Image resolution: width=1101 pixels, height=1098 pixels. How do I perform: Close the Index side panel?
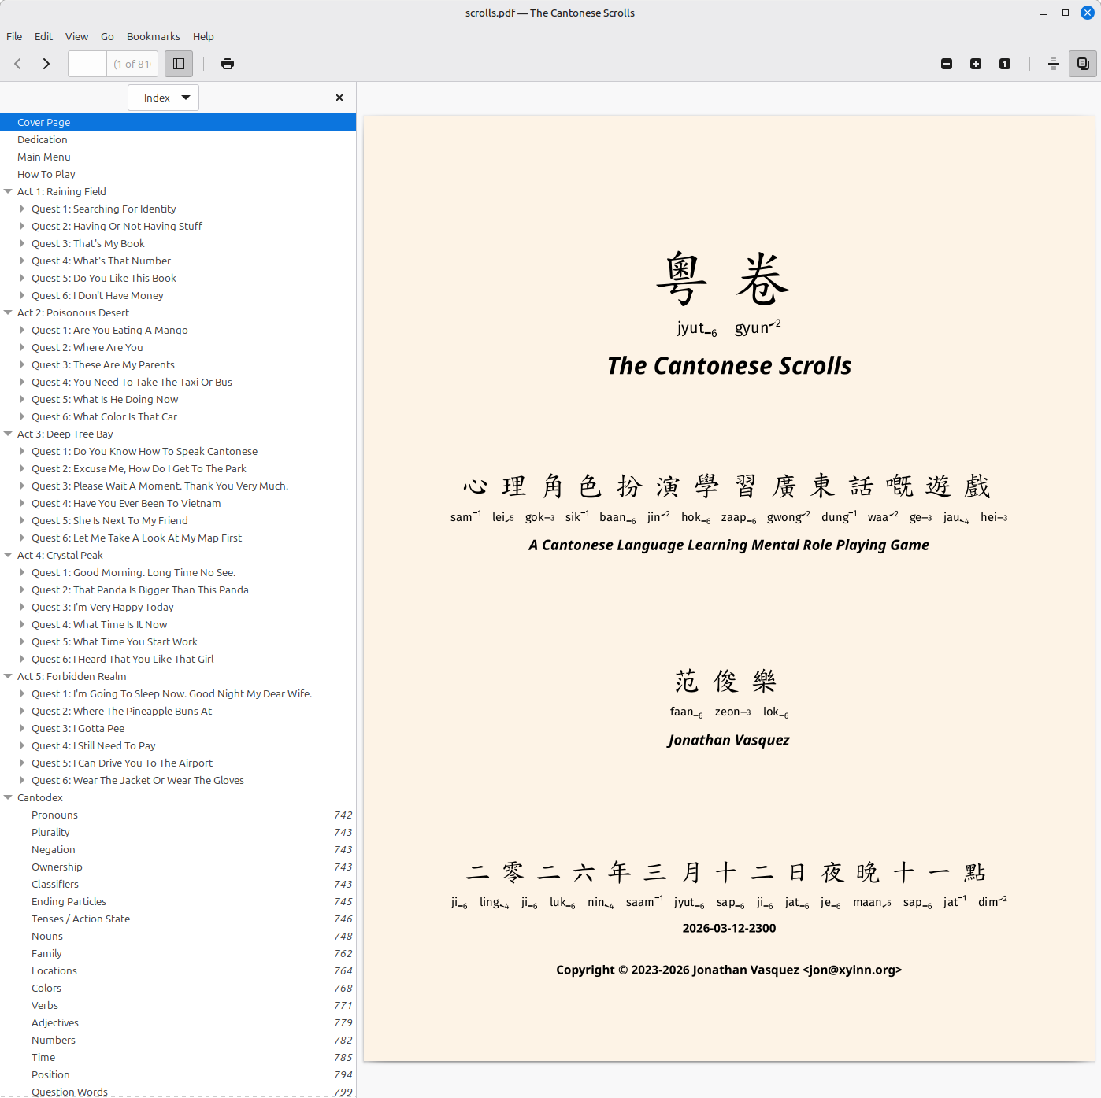coord(339,98)
